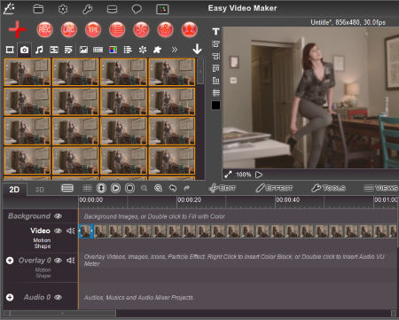399x320 pixels.
Task: Click the red REC record button
Action: (x=44, y=29)
